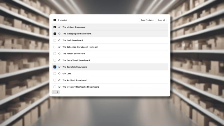Image resolution: width=224 pixels, height=126 pixels.
Task: Check the Gift Card checkbox
Action: (x=55, y=74)
